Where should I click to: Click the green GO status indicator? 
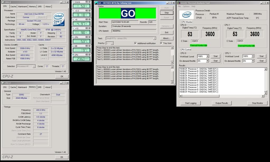click(128, 13)
